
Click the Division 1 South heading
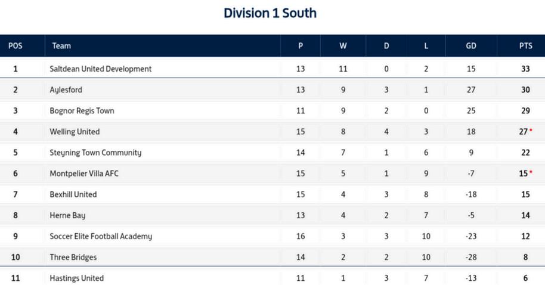[270, 13]
